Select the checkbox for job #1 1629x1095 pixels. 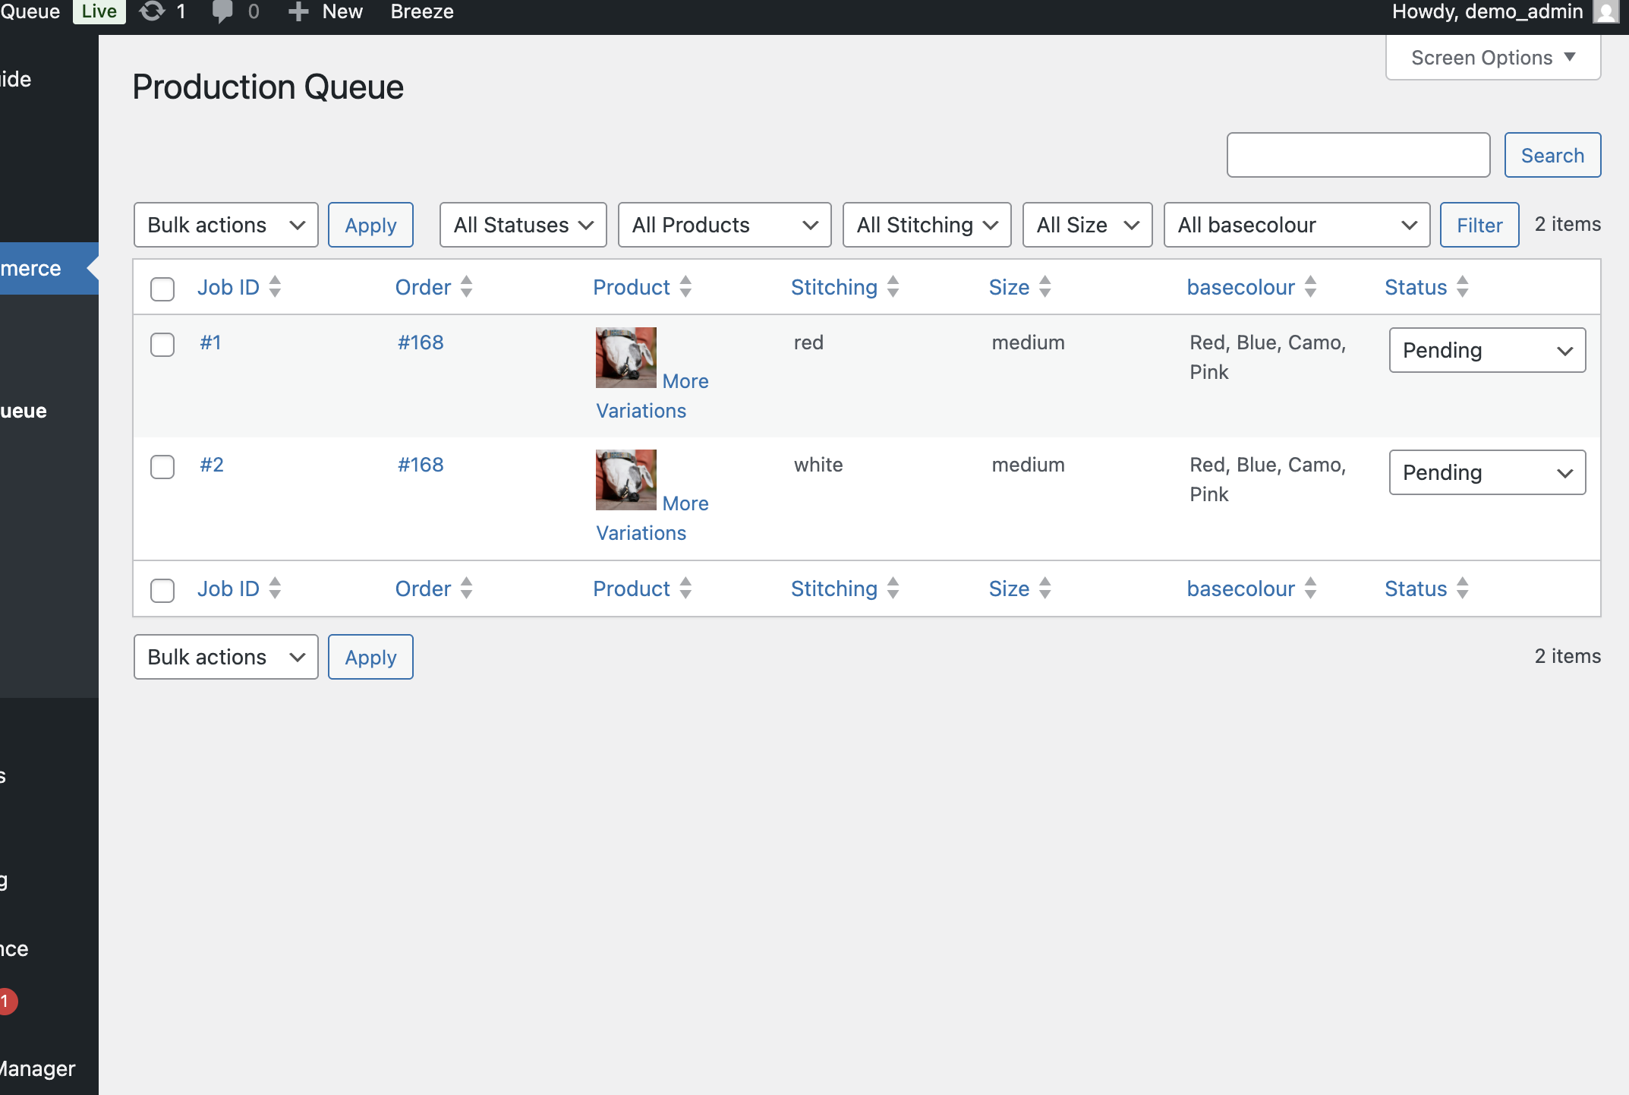tap(162, 344)
